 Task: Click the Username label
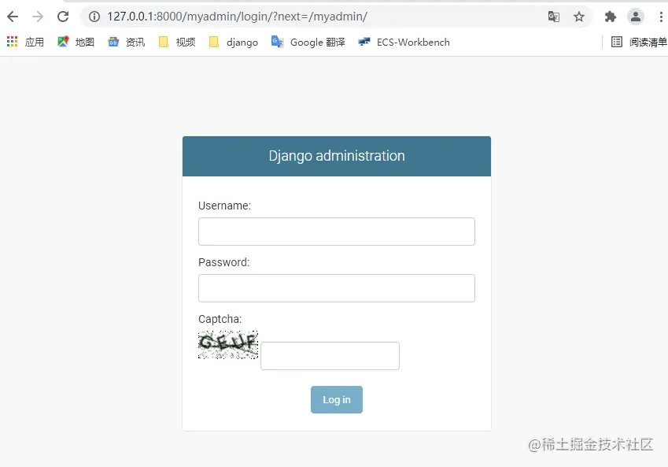click(x=224, y=206)
